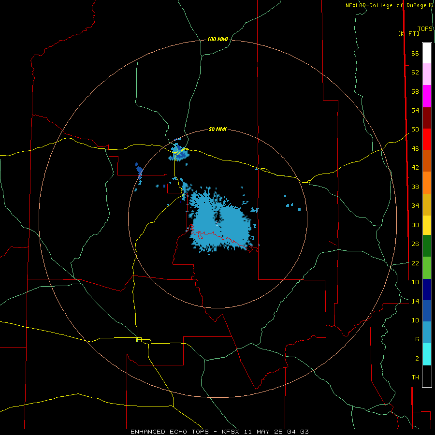Click the magenta 58 kft legend swatch
435x435 pixels.
pos(427,96)
